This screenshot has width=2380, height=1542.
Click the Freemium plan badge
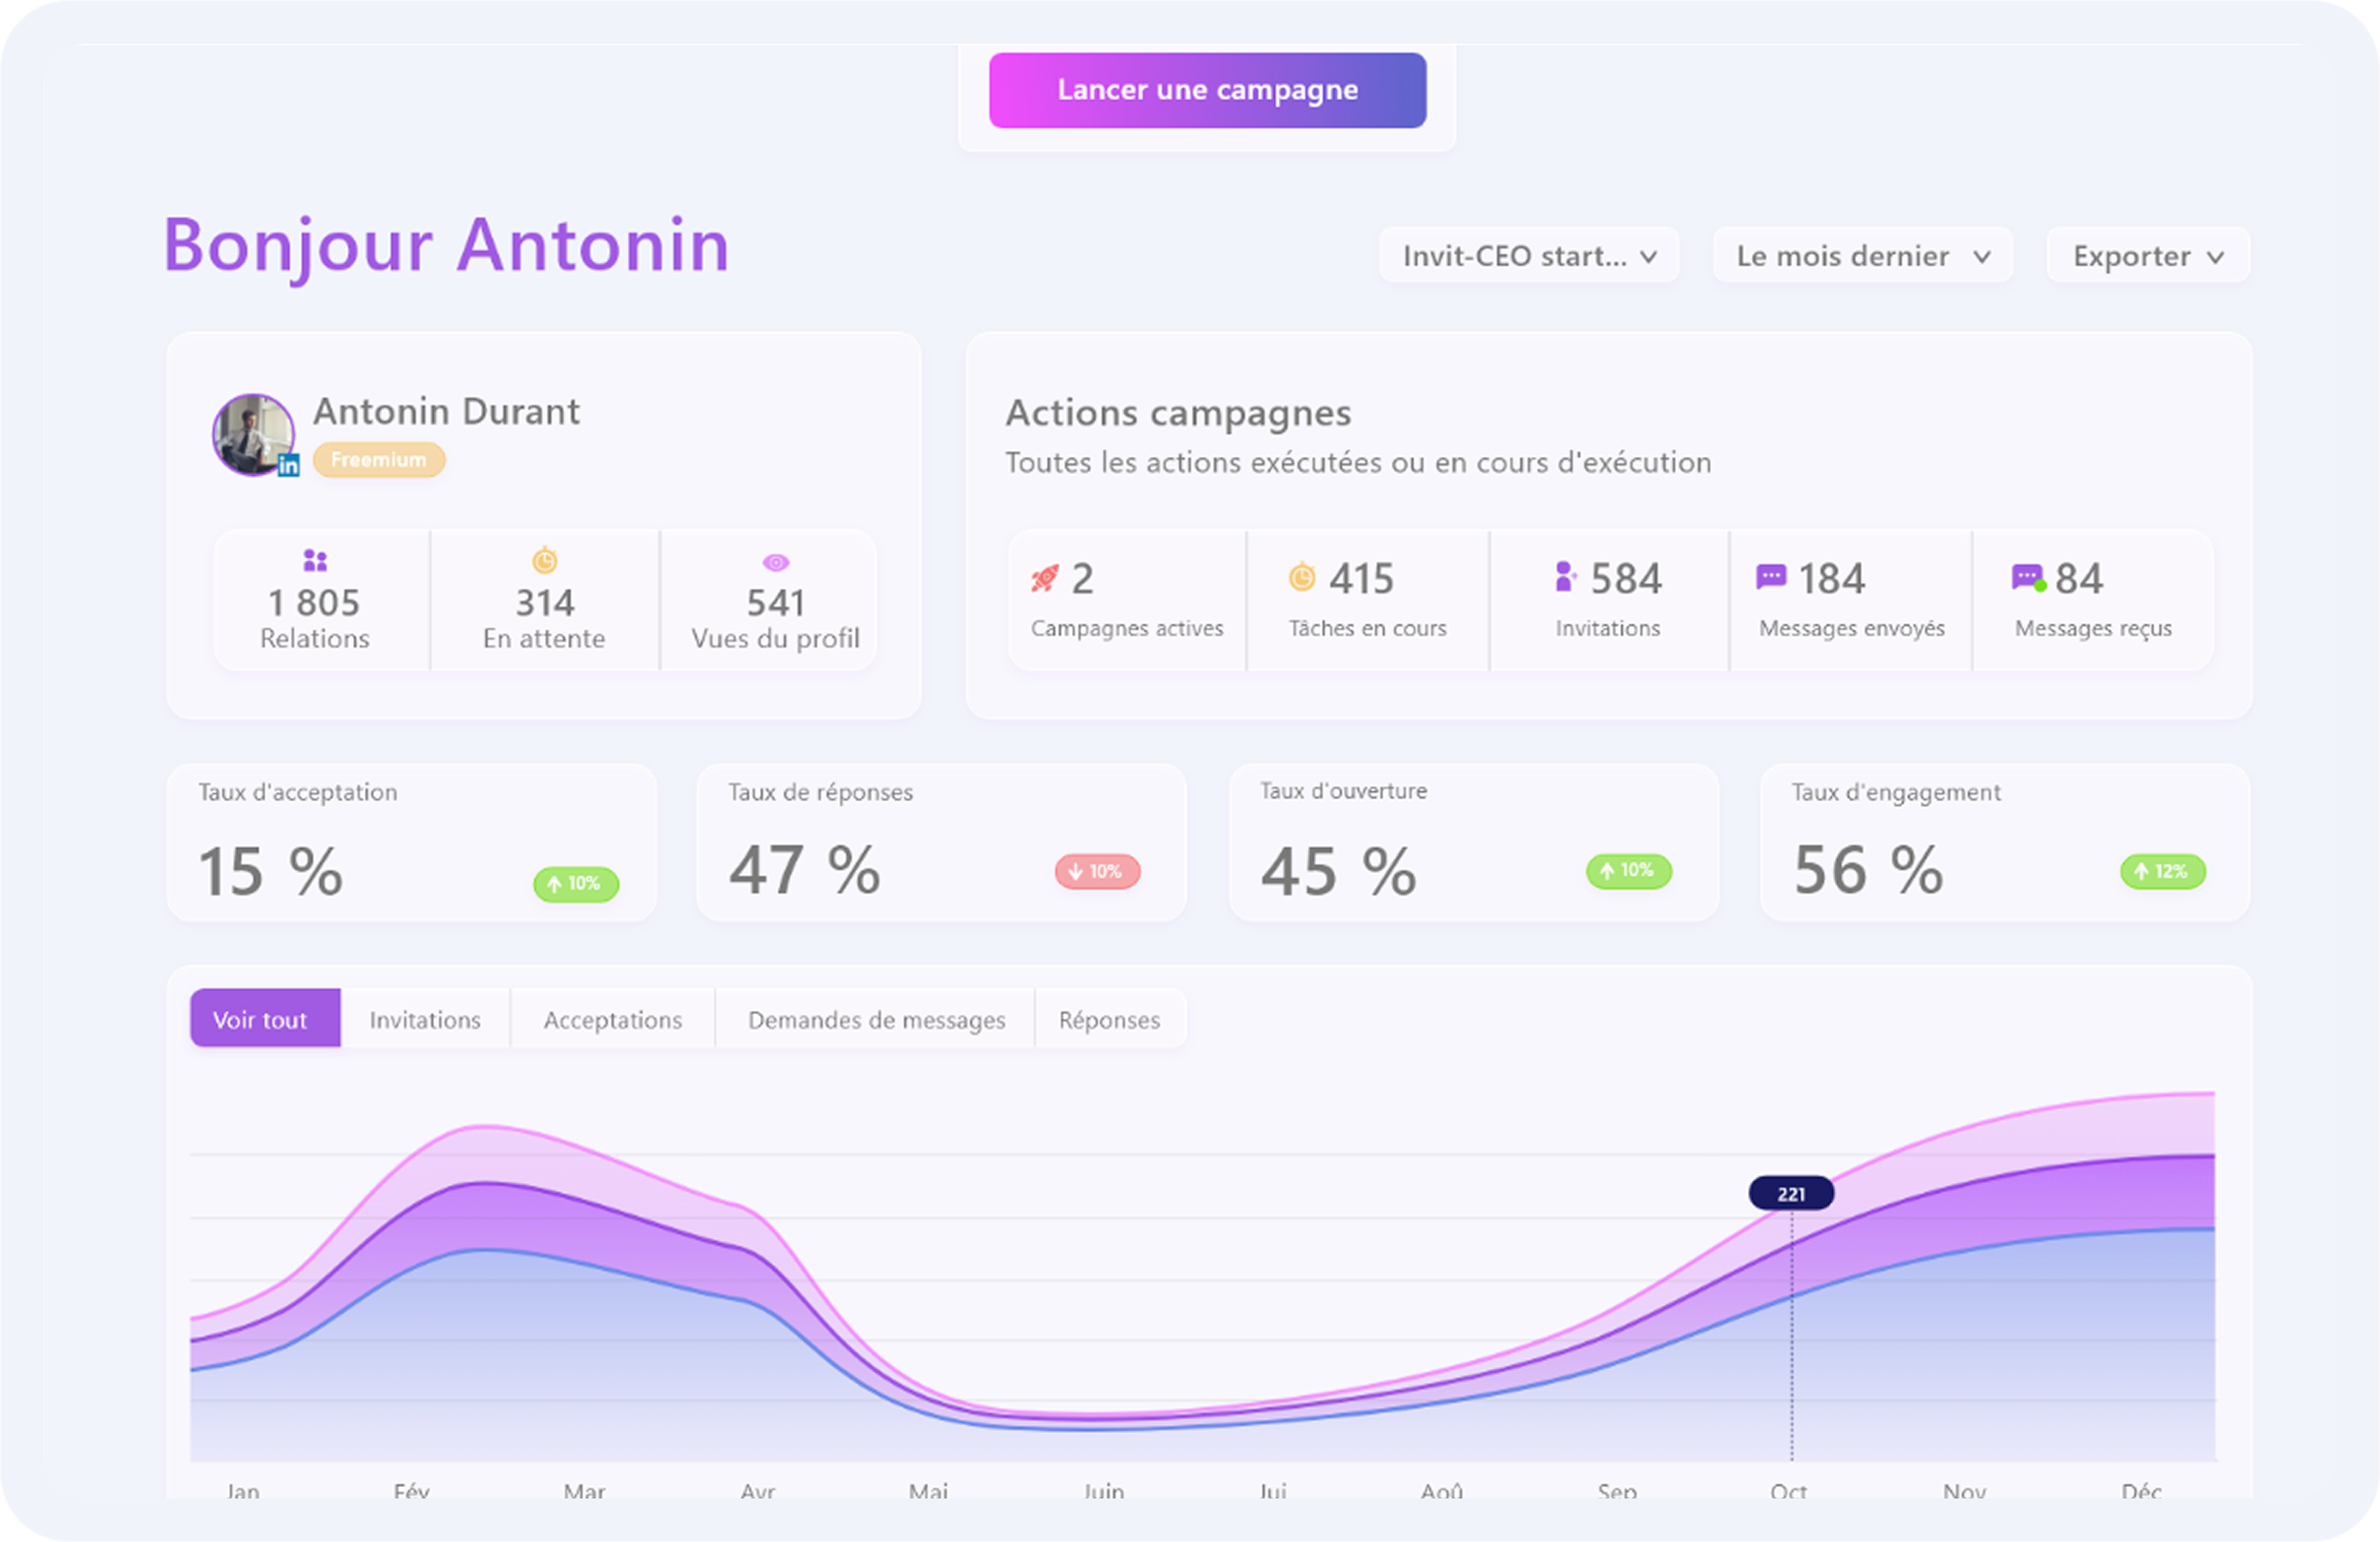(x=379, y=460)
